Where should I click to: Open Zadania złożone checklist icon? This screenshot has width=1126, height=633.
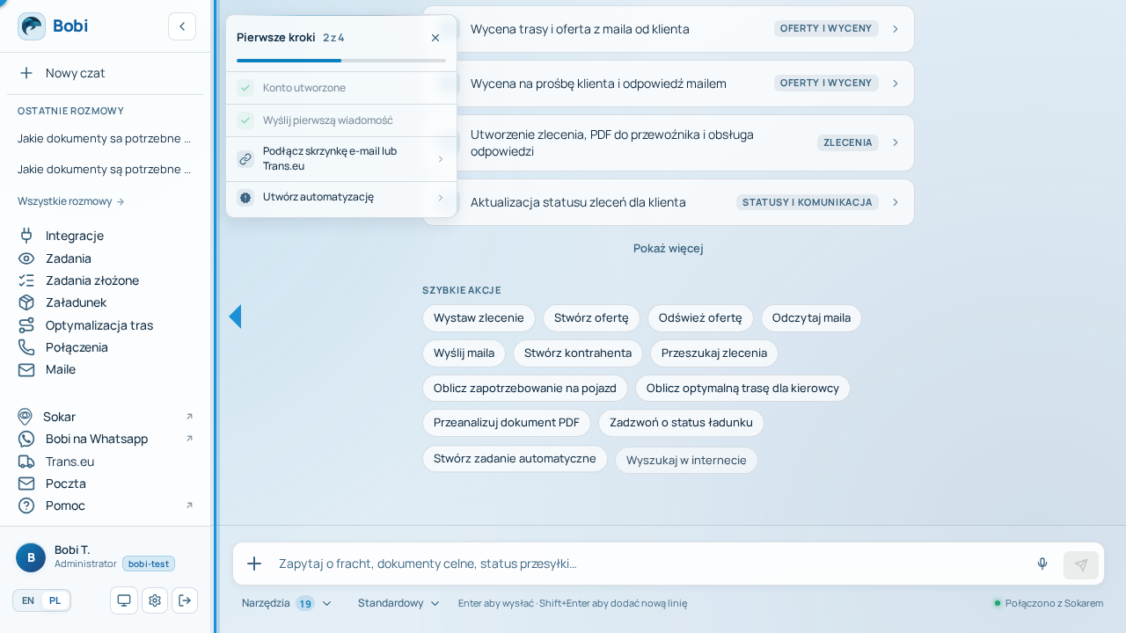click(26, 280)
